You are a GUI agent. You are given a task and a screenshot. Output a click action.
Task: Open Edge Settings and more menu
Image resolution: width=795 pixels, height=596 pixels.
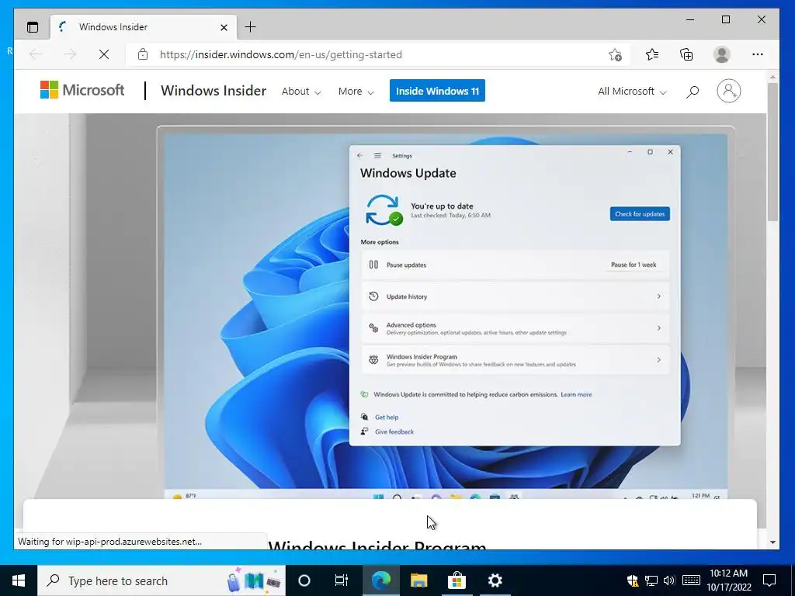(758, 54)
